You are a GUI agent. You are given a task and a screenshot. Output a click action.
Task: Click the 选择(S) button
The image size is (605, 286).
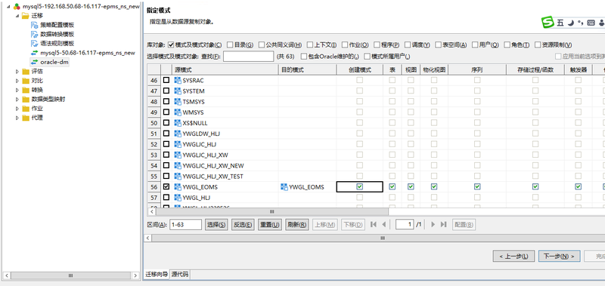(216, 225)
